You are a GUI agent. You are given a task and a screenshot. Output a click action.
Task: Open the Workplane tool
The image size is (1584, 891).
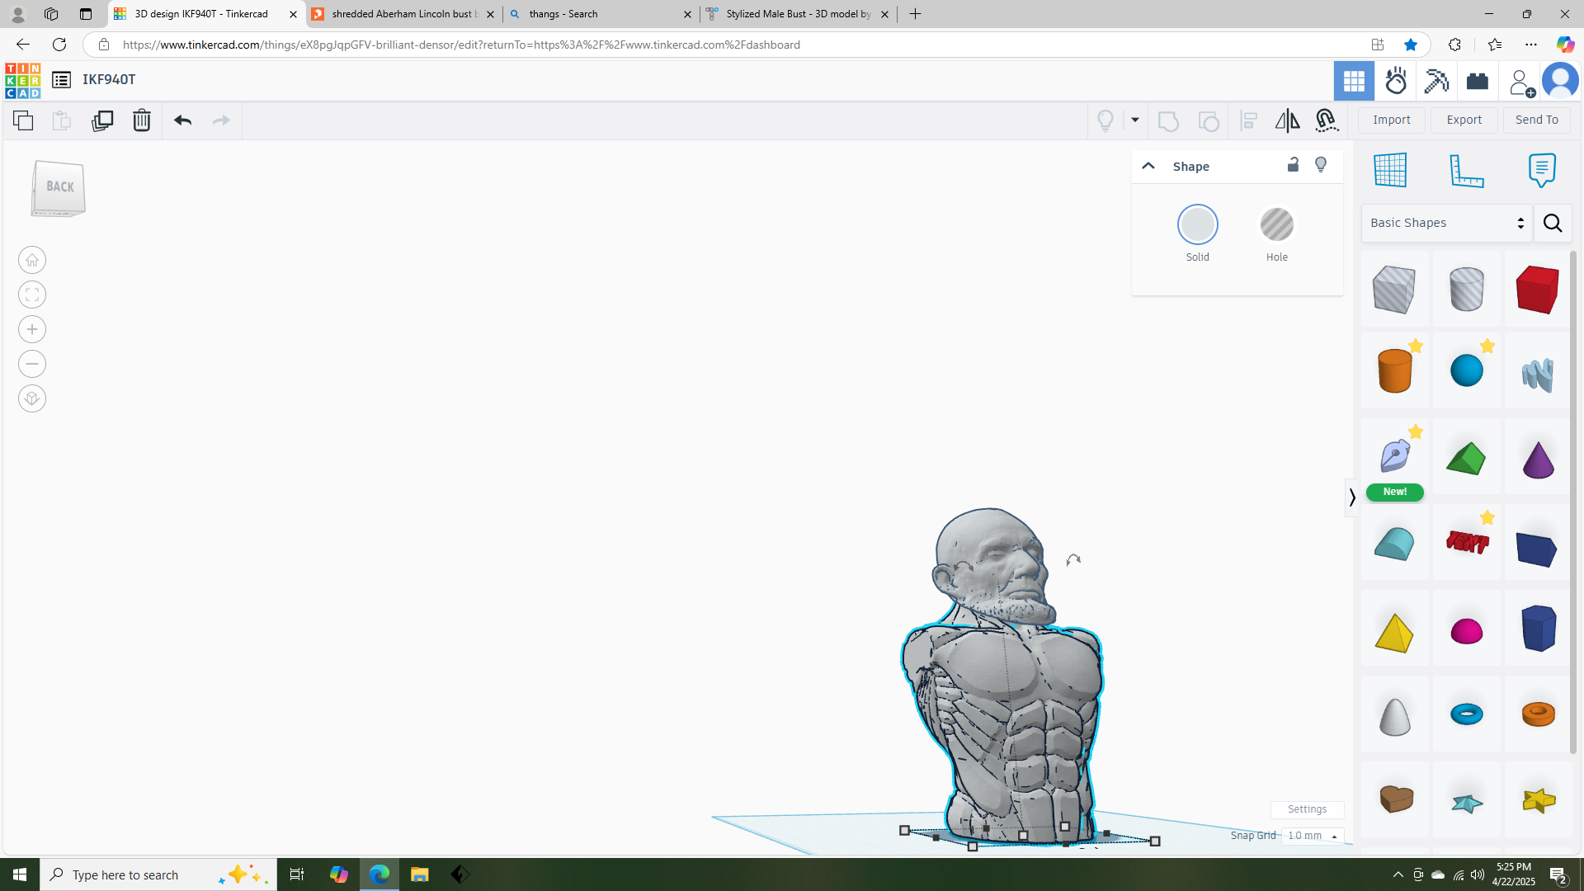point(1390,170)
